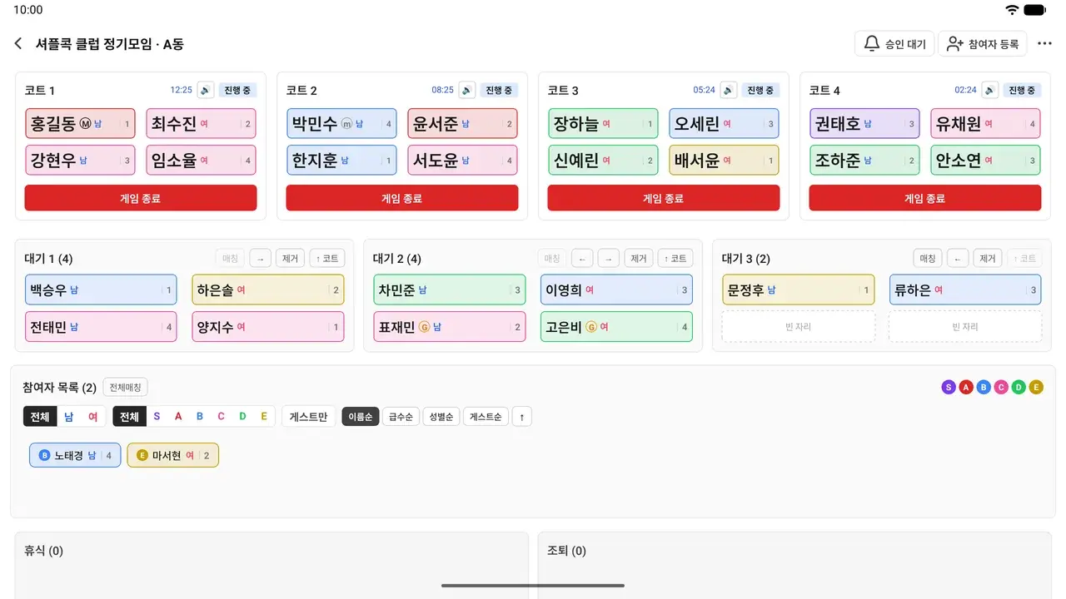The image size is (1066, 599).
Task: Click the yellow E grade legend circle
Action: tap(1036, 387)
